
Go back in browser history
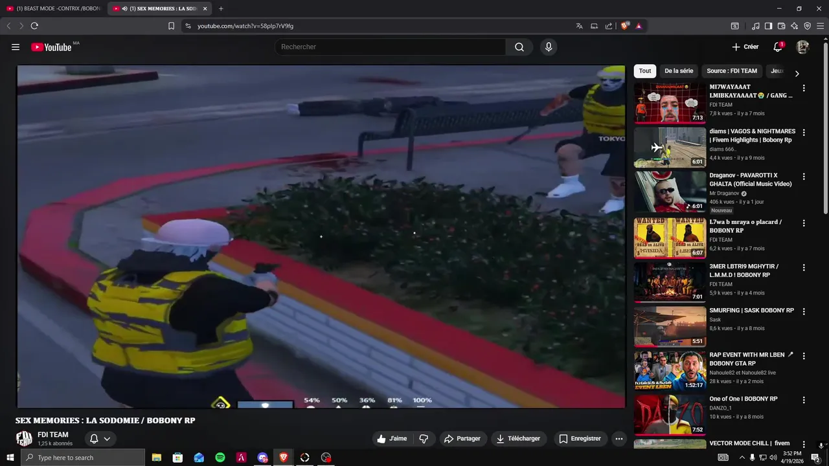click(8, 26)
